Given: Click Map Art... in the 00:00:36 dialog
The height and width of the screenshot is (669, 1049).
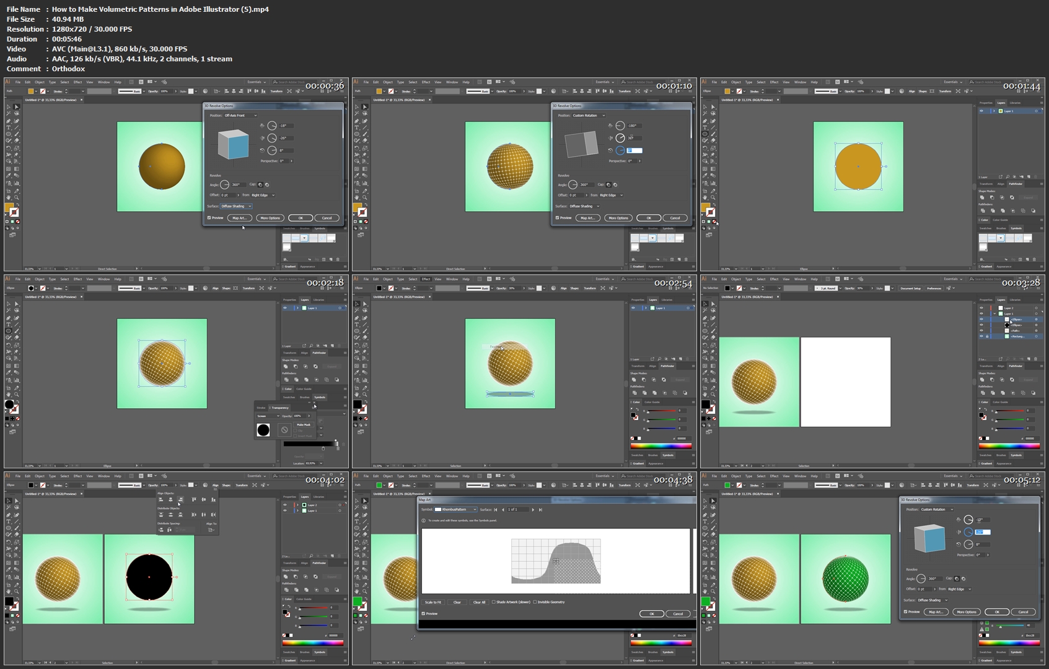Looking at the screenshot, I should (x=239, y=218).
